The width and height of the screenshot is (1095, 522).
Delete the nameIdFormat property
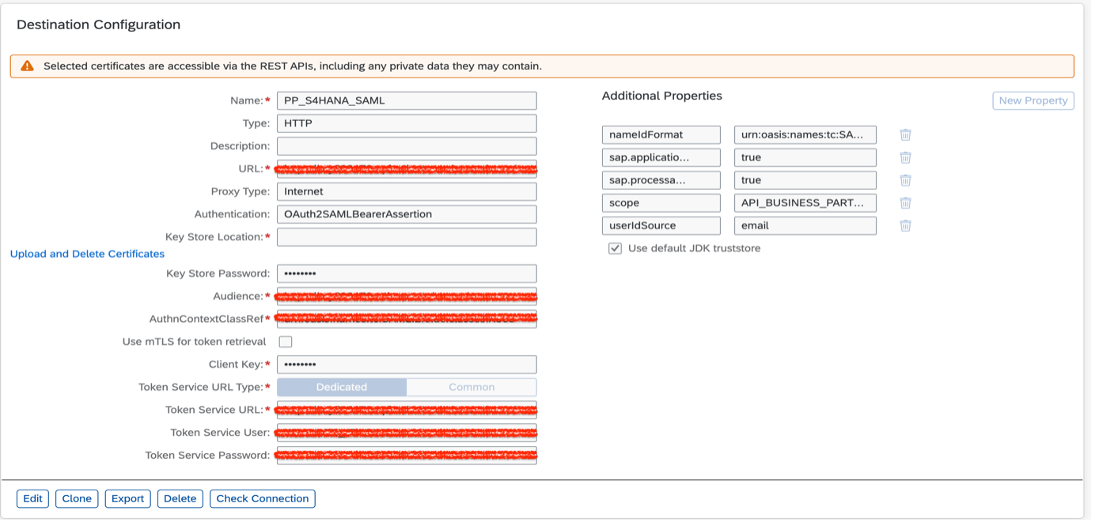[904, 134]
